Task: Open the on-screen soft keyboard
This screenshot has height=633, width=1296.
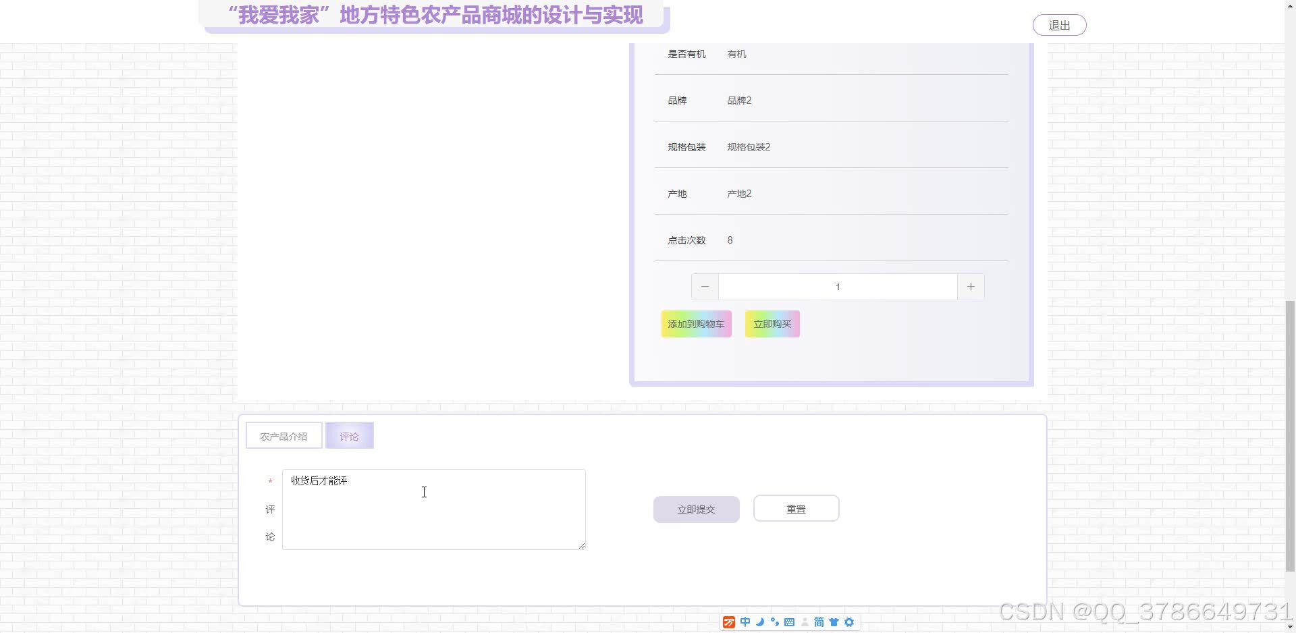Action: 789,622
